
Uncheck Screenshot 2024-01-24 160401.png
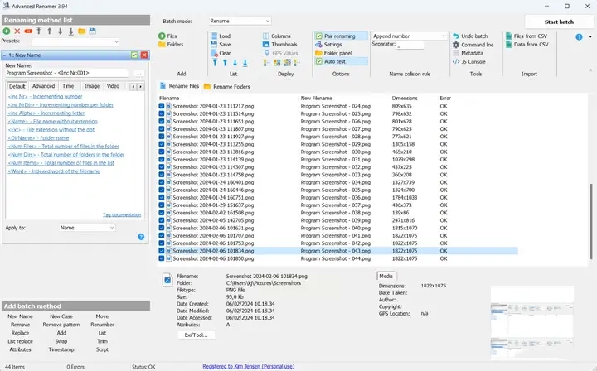pyautogui.click(x=162, y=182)
